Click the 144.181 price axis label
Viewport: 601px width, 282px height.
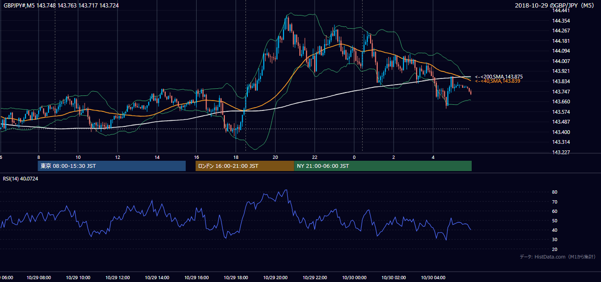[x=561, y=41]
